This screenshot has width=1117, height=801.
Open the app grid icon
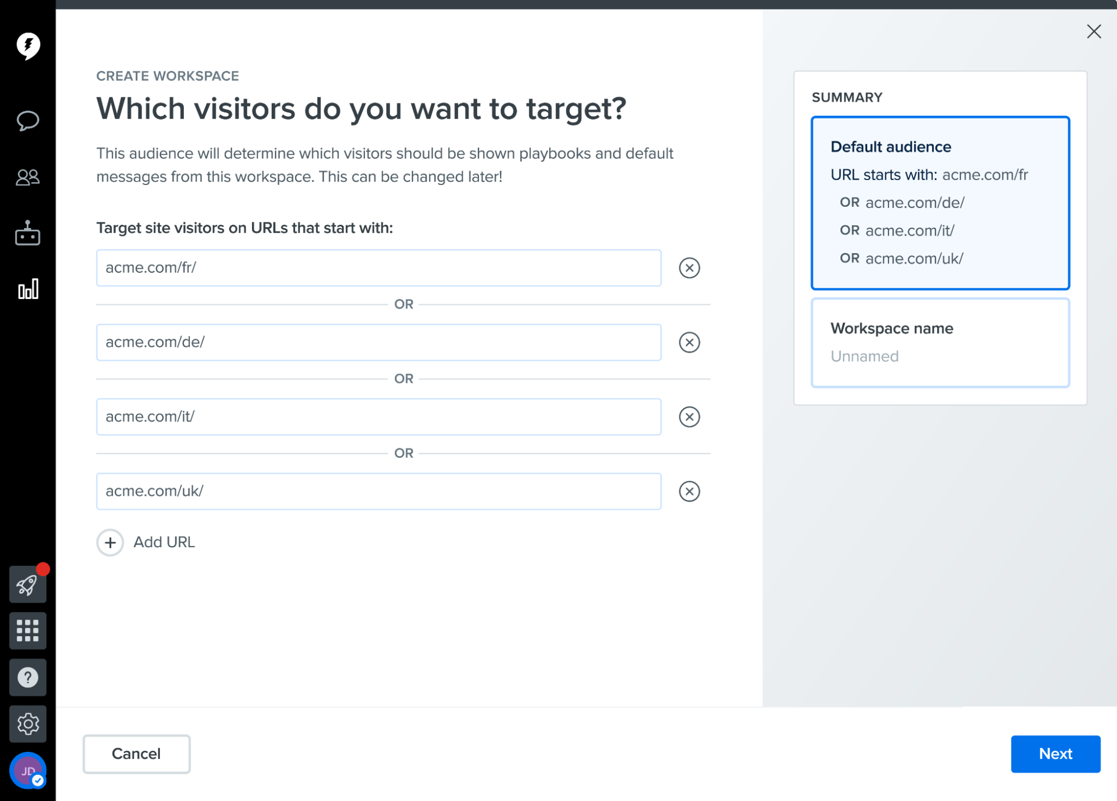coord(28,631)
